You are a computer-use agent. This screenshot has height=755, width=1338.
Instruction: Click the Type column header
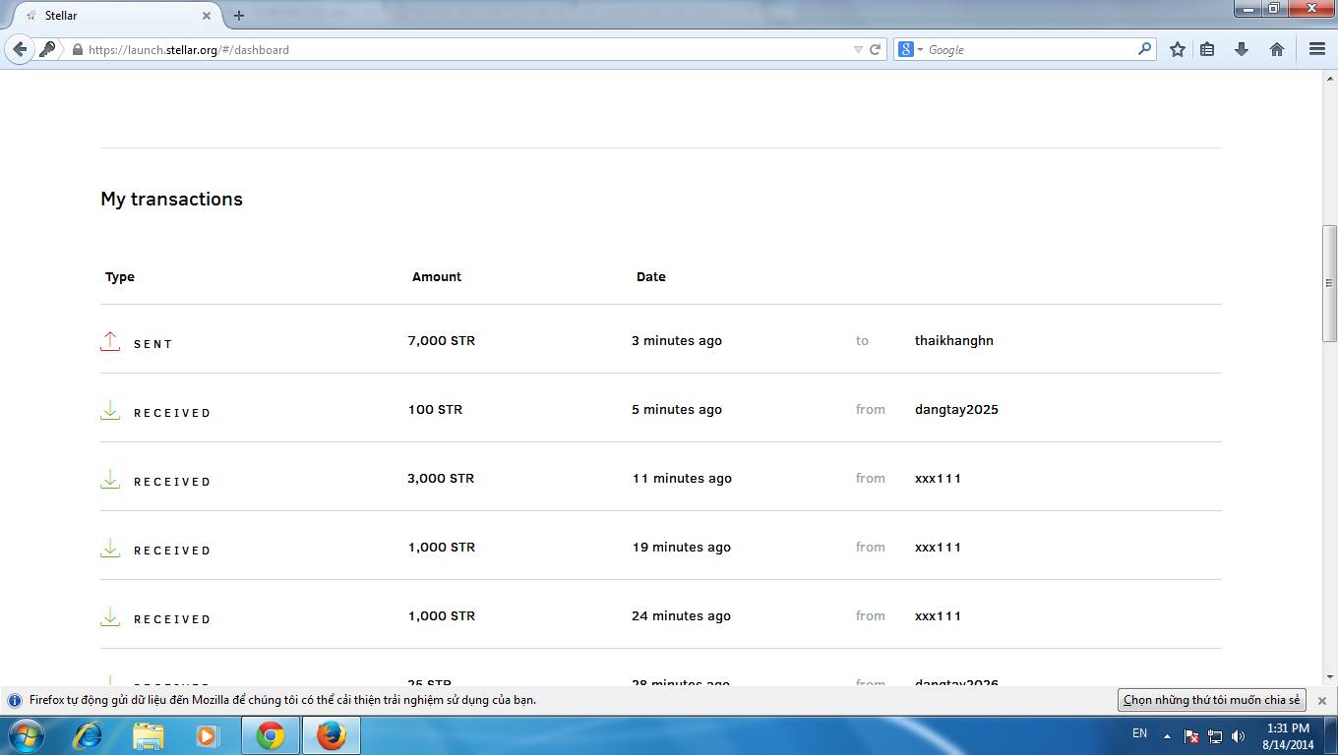click(120, 277)
